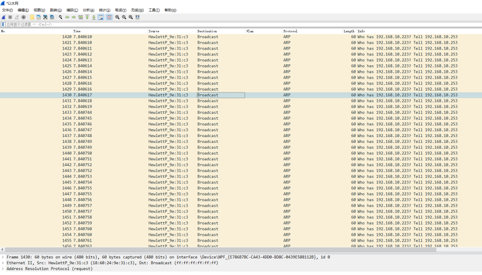Click the horizontal scrollbar of packet list
This screenshot has width=482, height=275.
point(220,250)
